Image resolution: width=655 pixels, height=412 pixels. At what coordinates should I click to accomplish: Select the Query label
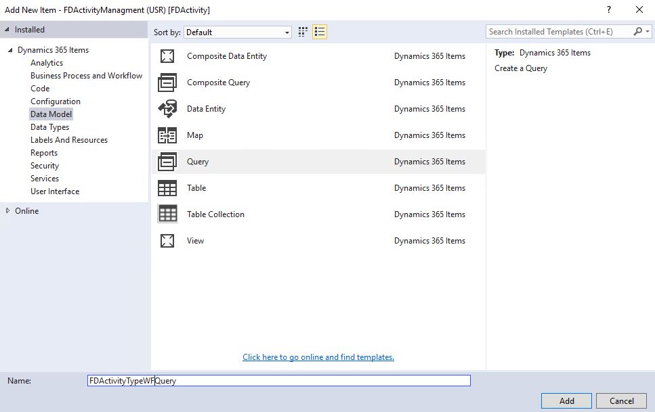click(198, 162)
